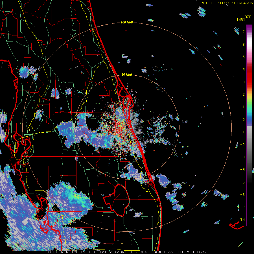Click the -5 value on the color scale
The width and height of the screenshot is (254, 254).
click(x=242, y=182)
